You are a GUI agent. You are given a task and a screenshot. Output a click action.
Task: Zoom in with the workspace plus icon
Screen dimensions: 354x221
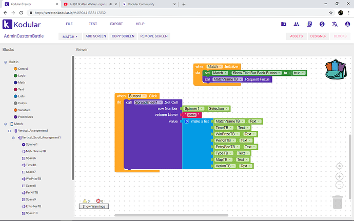pos(339,175)
